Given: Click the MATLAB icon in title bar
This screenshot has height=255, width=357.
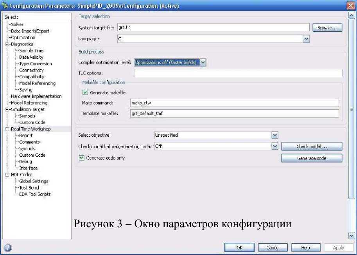Looking at the screenshot, I should point(5,5).
